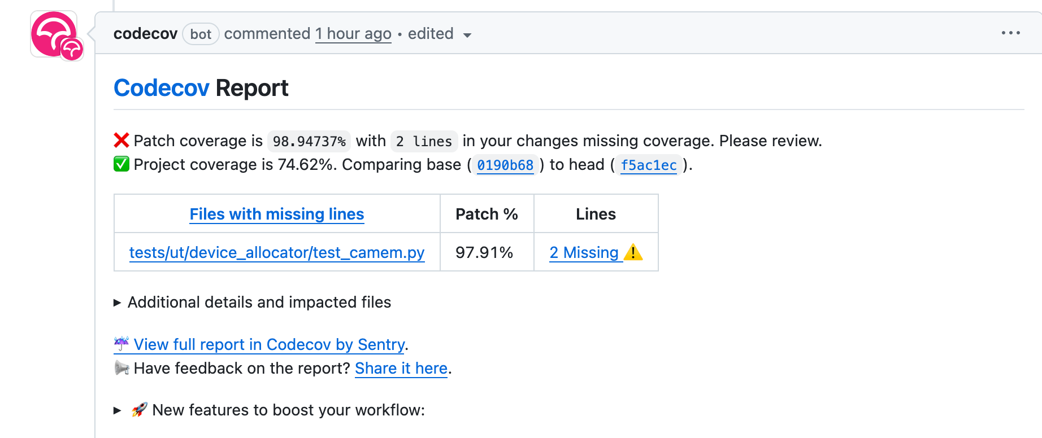Click the codecov bot avatar
1042x438 pixels.
pyautogui.click(x=54, y=34)
